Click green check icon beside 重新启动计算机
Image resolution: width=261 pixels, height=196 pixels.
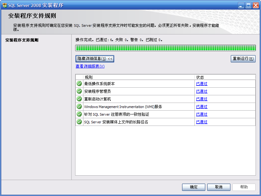click(79, 99)
